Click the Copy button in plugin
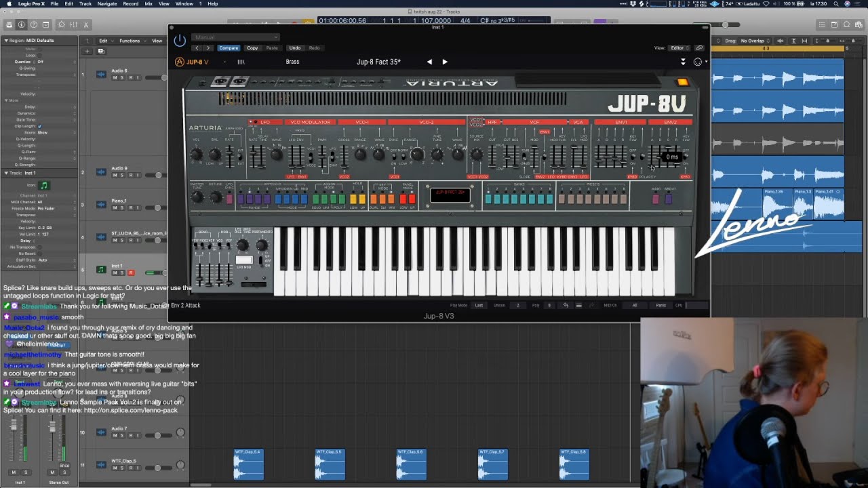 click(252, 48)
